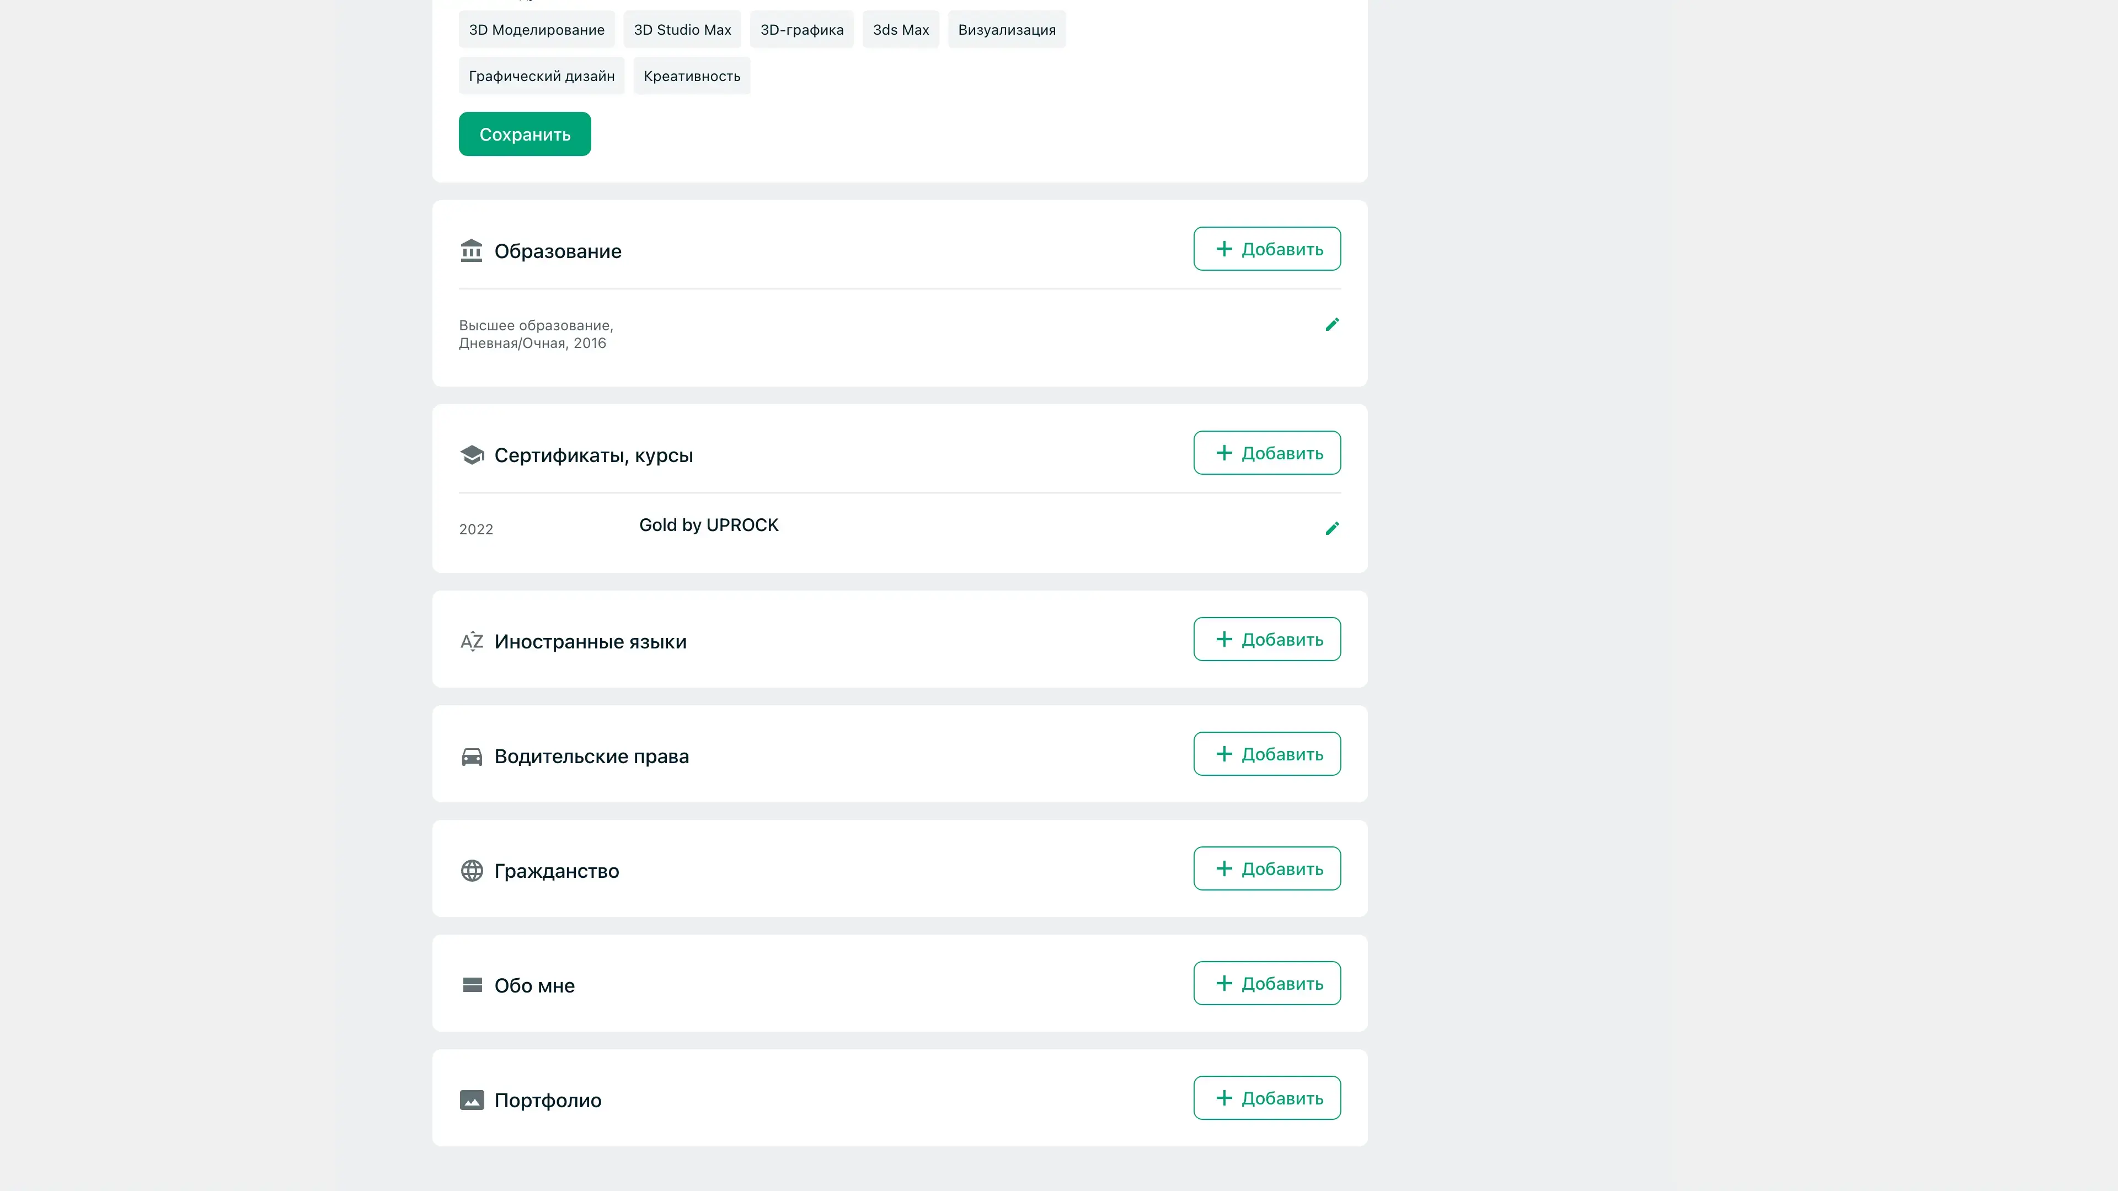Add an Обо мне description

point(1266,983)
